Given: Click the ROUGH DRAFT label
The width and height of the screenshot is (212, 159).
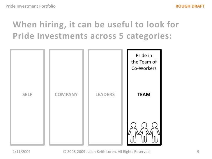Looking at the screenshot, I should coord(190,6).
